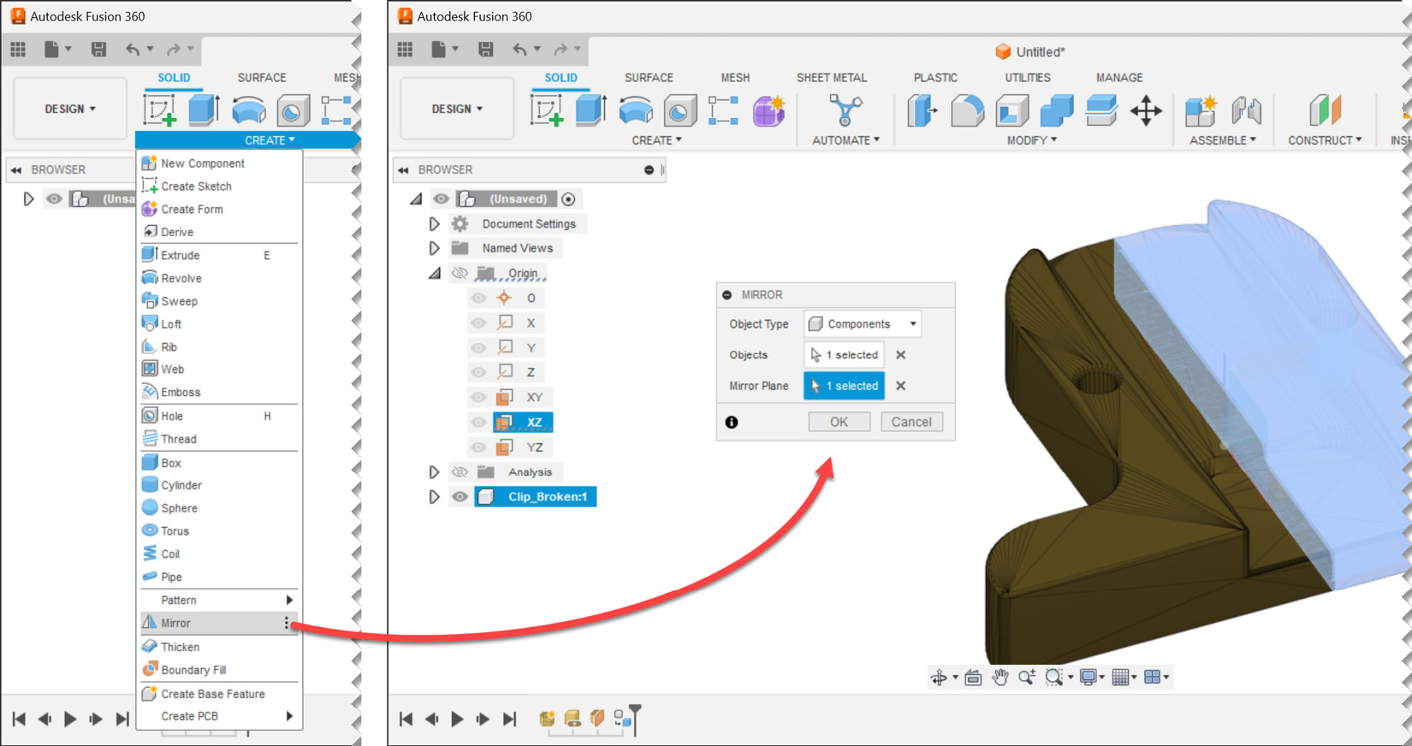Clear Mirror Plane selection with X
Screen dimensions: 1412x746
click(x=900, y=386)
